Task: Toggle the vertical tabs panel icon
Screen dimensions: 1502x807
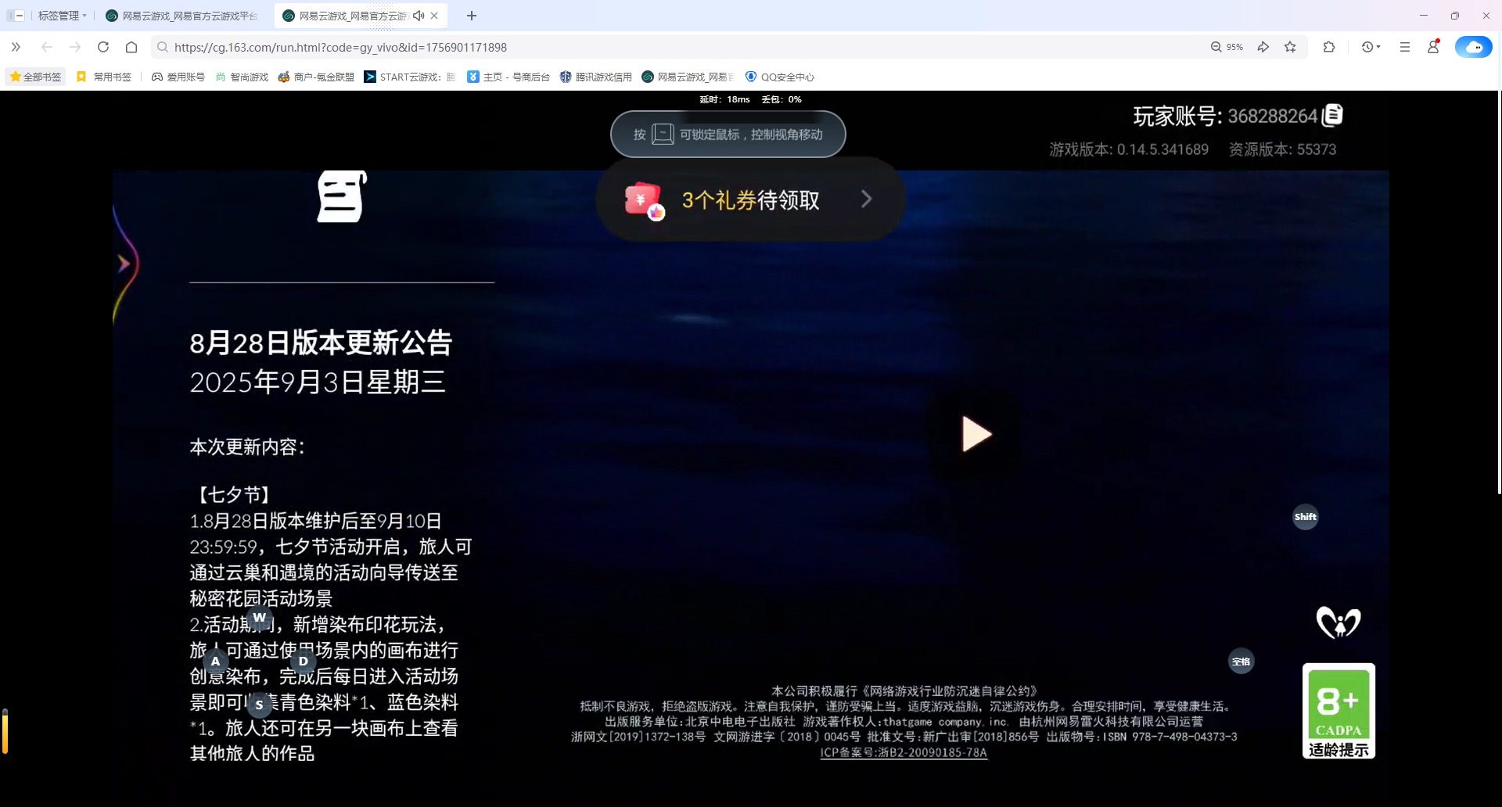Action: (16, 16)
